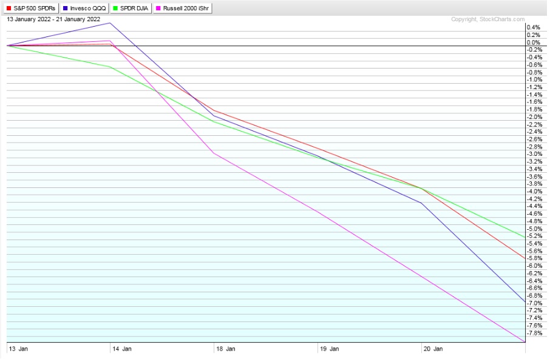Toggle the S&P 500 SPDRs legend button

click(31, 8)
